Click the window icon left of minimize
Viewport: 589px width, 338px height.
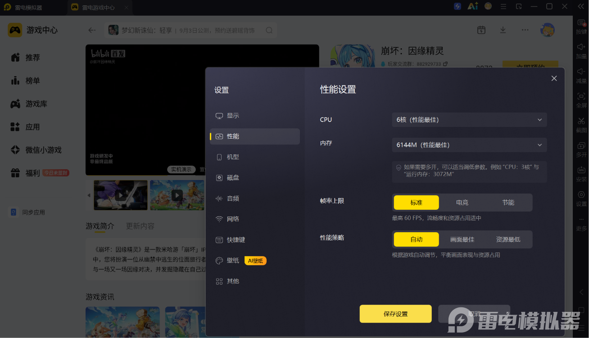click(519, 6)
